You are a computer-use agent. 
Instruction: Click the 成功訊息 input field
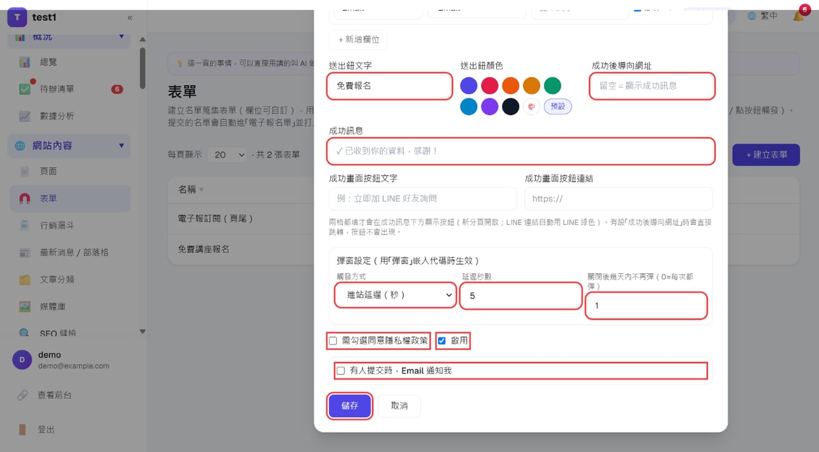pos(521,151)
